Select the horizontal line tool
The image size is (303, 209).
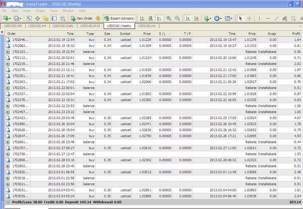coord(268,18)
